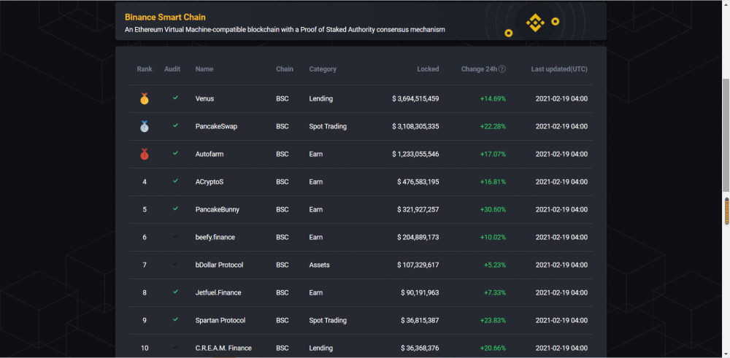The height and width of the screenshot is (358, 730).
Task: Click the audit checkmark for Jetfuel.Finance
Action: tap(175, 292)
